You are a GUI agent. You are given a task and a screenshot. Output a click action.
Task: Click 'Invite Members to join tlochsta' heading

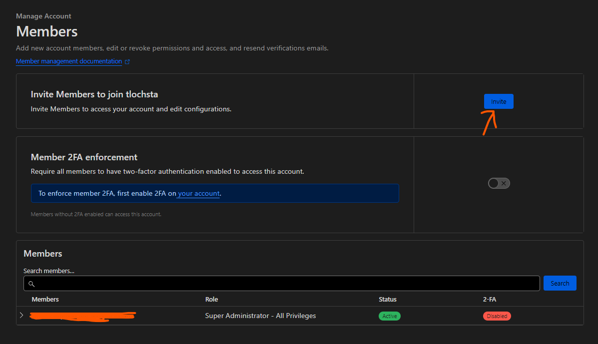tap(94, 94)
